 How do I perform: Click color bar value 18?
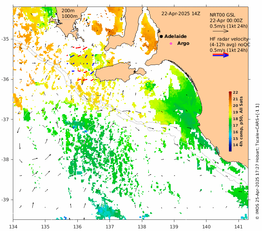(x=236, y=119)
